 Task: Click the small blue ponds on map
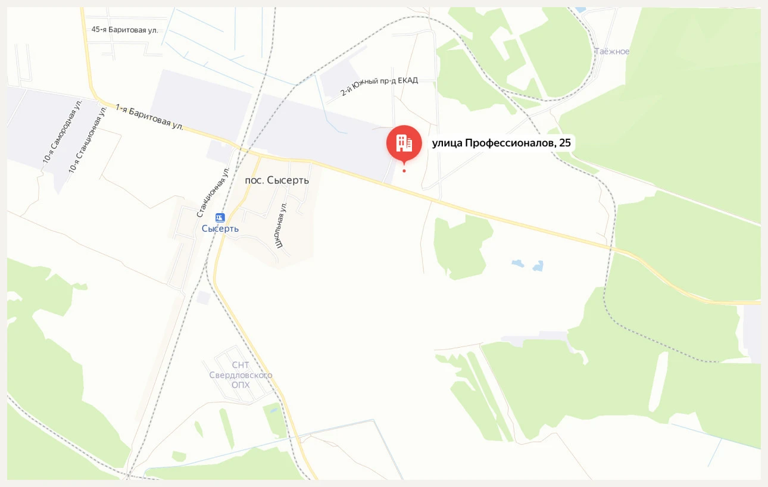tap(528, 264)
